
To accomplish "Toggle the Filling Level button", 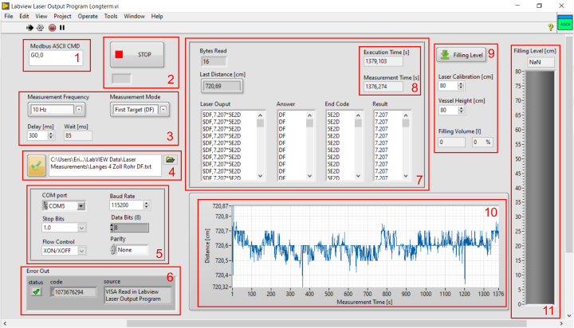I will (462, 55).
